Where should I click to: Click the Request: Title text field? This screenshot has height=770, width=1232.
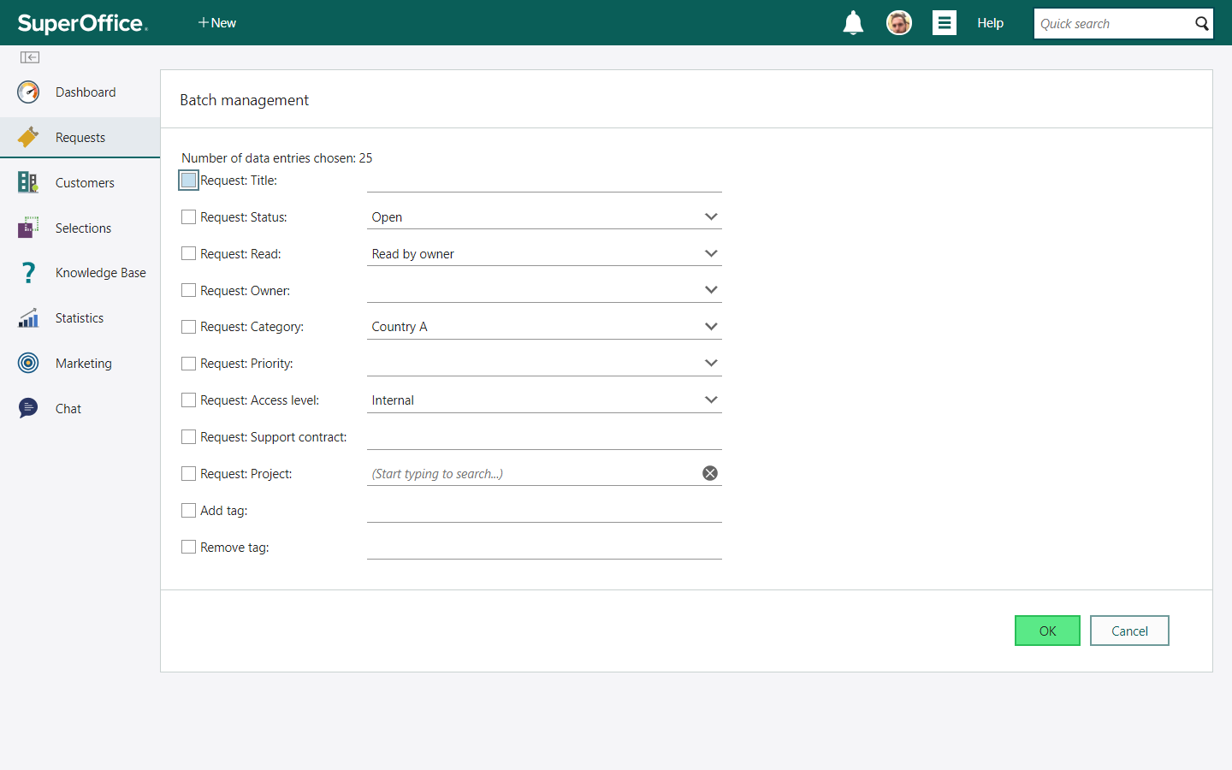(544, 181)
